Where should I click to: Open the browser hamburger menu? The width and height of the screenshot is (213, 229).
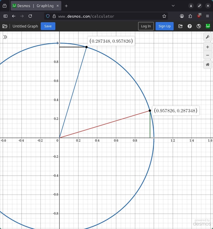(208, 16)
